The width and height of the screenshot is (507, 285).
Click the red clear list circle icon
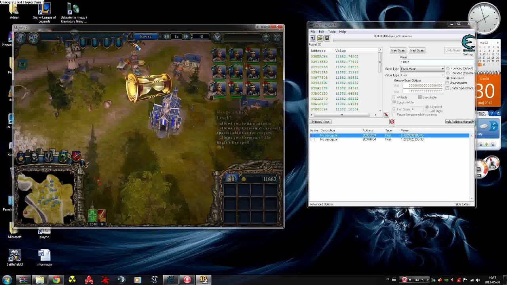coord(392,122)
